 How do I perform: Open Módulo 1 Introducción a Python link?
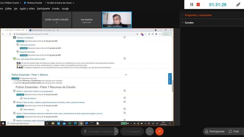(x=35, y=91)
